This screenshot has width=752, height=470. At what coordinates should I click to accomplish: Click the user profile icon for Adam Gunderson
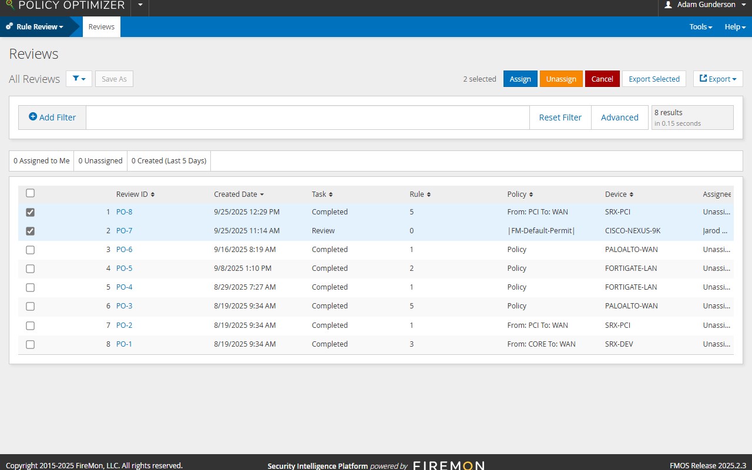point(668,5)
